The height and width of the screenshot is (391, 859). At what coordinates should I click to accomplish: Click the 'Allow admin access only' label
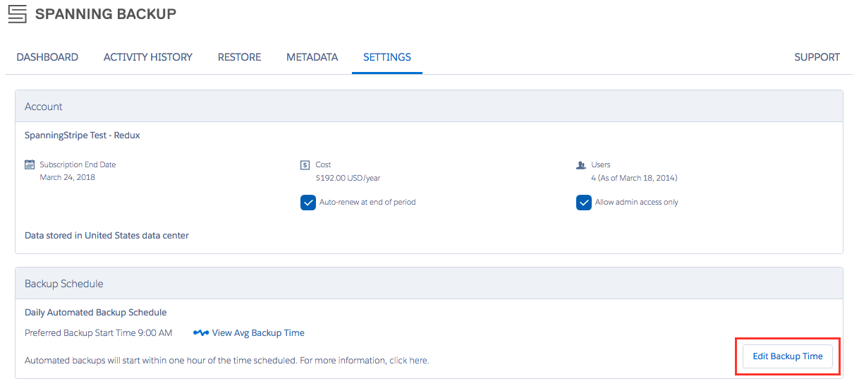click(637, 203)
